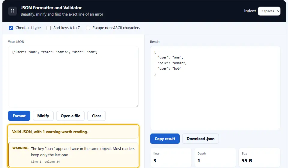Click the resize grip of the Result textarea
Screen dimensions: 288x168
click(x=279, y=128)
